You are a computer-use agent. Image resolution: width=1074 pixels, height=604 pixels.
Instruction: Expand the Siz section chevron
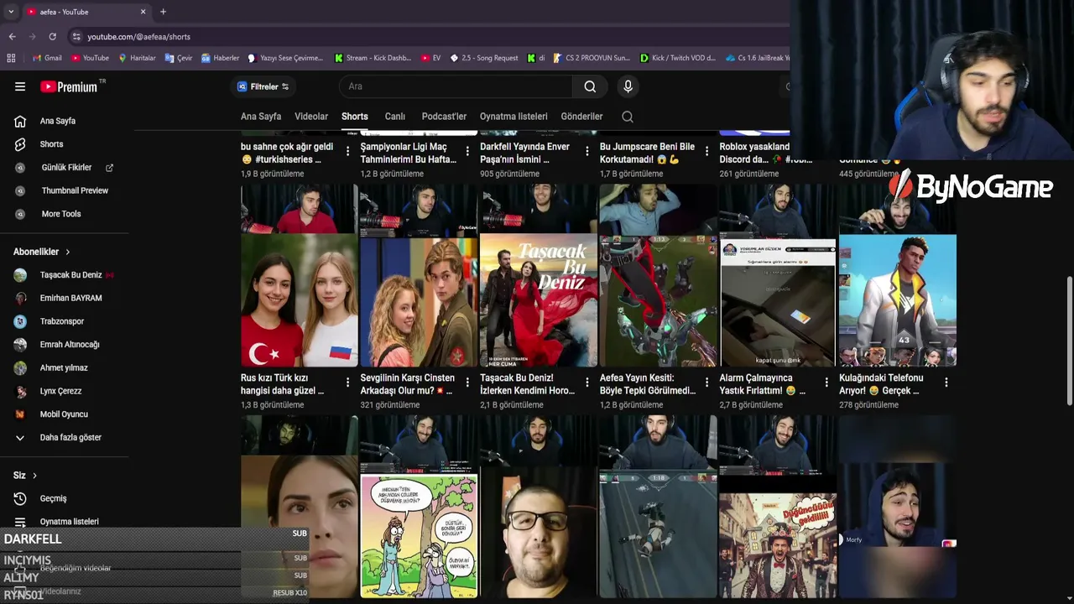click(34, 476)
